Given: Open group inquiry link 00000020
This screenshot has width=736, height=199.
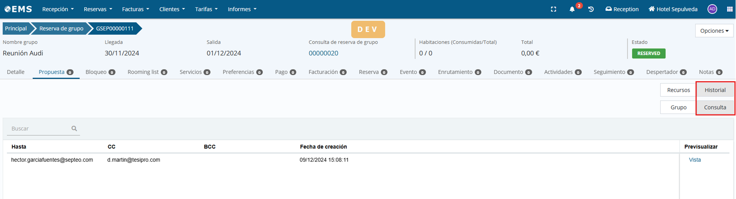Looking at the screenshot, I should (323, 53).
